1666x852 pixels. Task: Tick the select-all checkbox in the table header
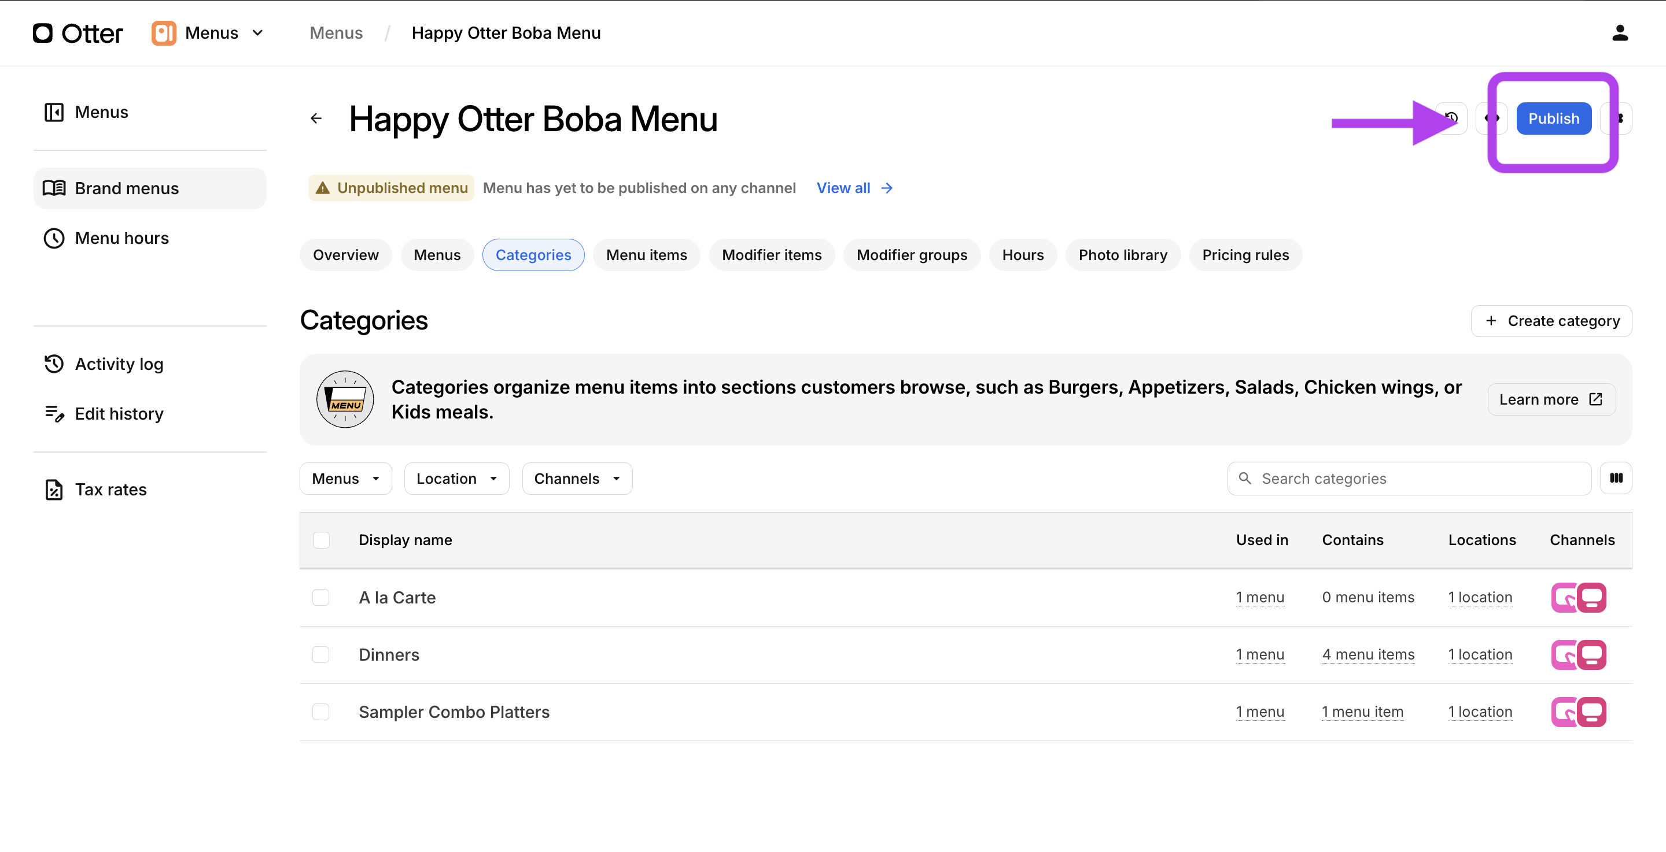point(321,540)
